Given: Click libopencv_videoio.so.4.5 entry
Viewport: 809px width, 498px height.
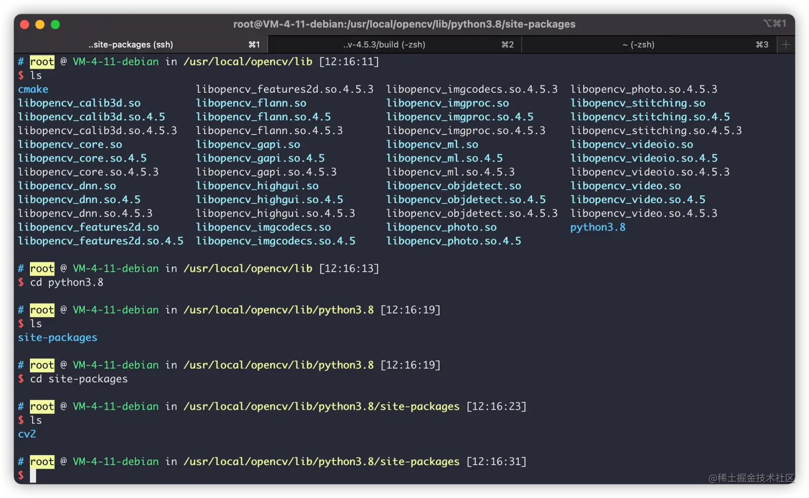Looking at the screenshot, I should (x=644, y=158).
